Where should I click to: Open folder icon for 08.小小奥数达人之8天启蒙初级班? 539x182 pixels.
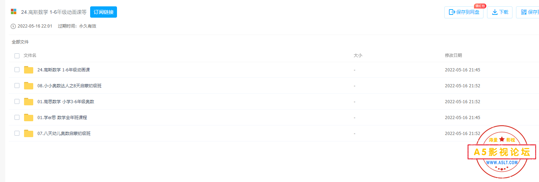coord(29,86)
